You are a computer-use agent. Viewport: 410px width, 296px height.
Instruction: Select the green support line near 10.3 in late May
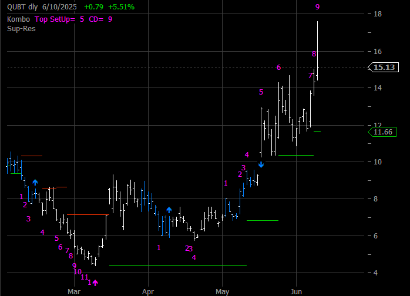click(x=296, y=155)
